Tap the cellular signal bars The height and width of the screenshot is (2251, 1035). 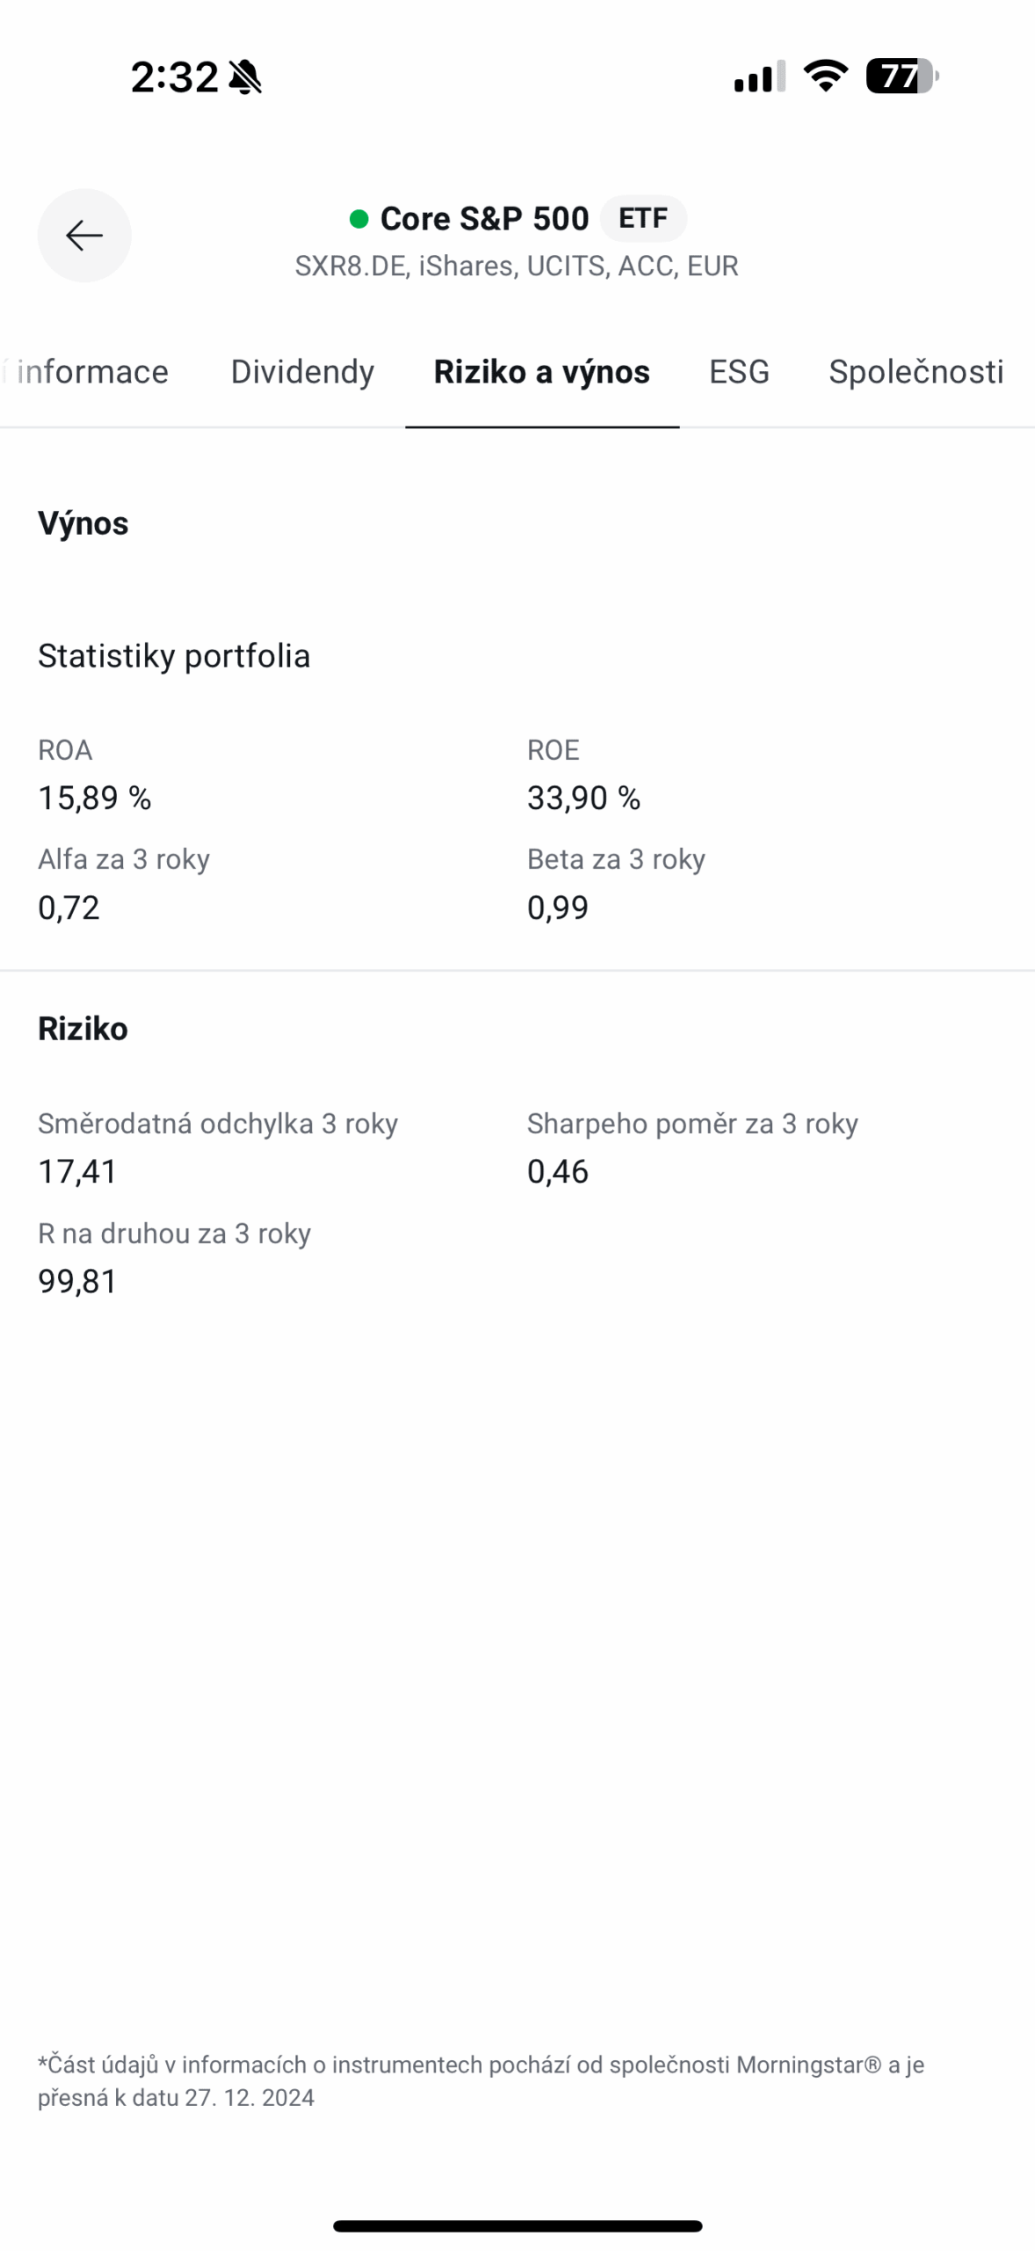click(x=759, y=77)
